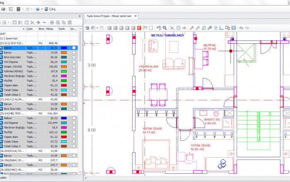Select Toplu Konut Projesi - Mimari zemin kat tab
290x182 pixels.
click(x=109, y=16)
